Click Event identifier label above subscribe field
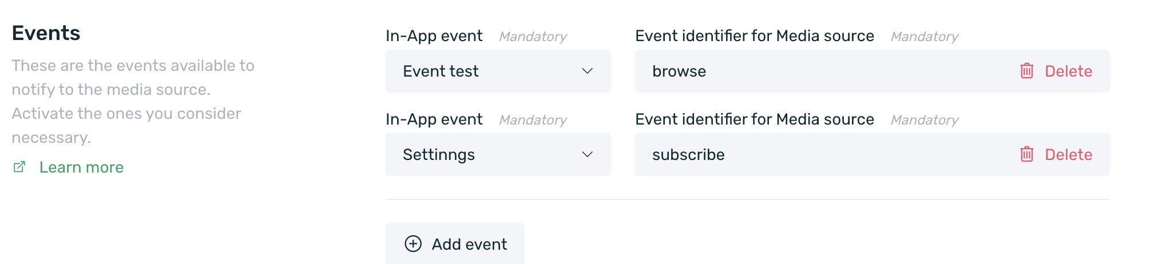This screenshot has width=1166, height=264. tap(754, 119)
